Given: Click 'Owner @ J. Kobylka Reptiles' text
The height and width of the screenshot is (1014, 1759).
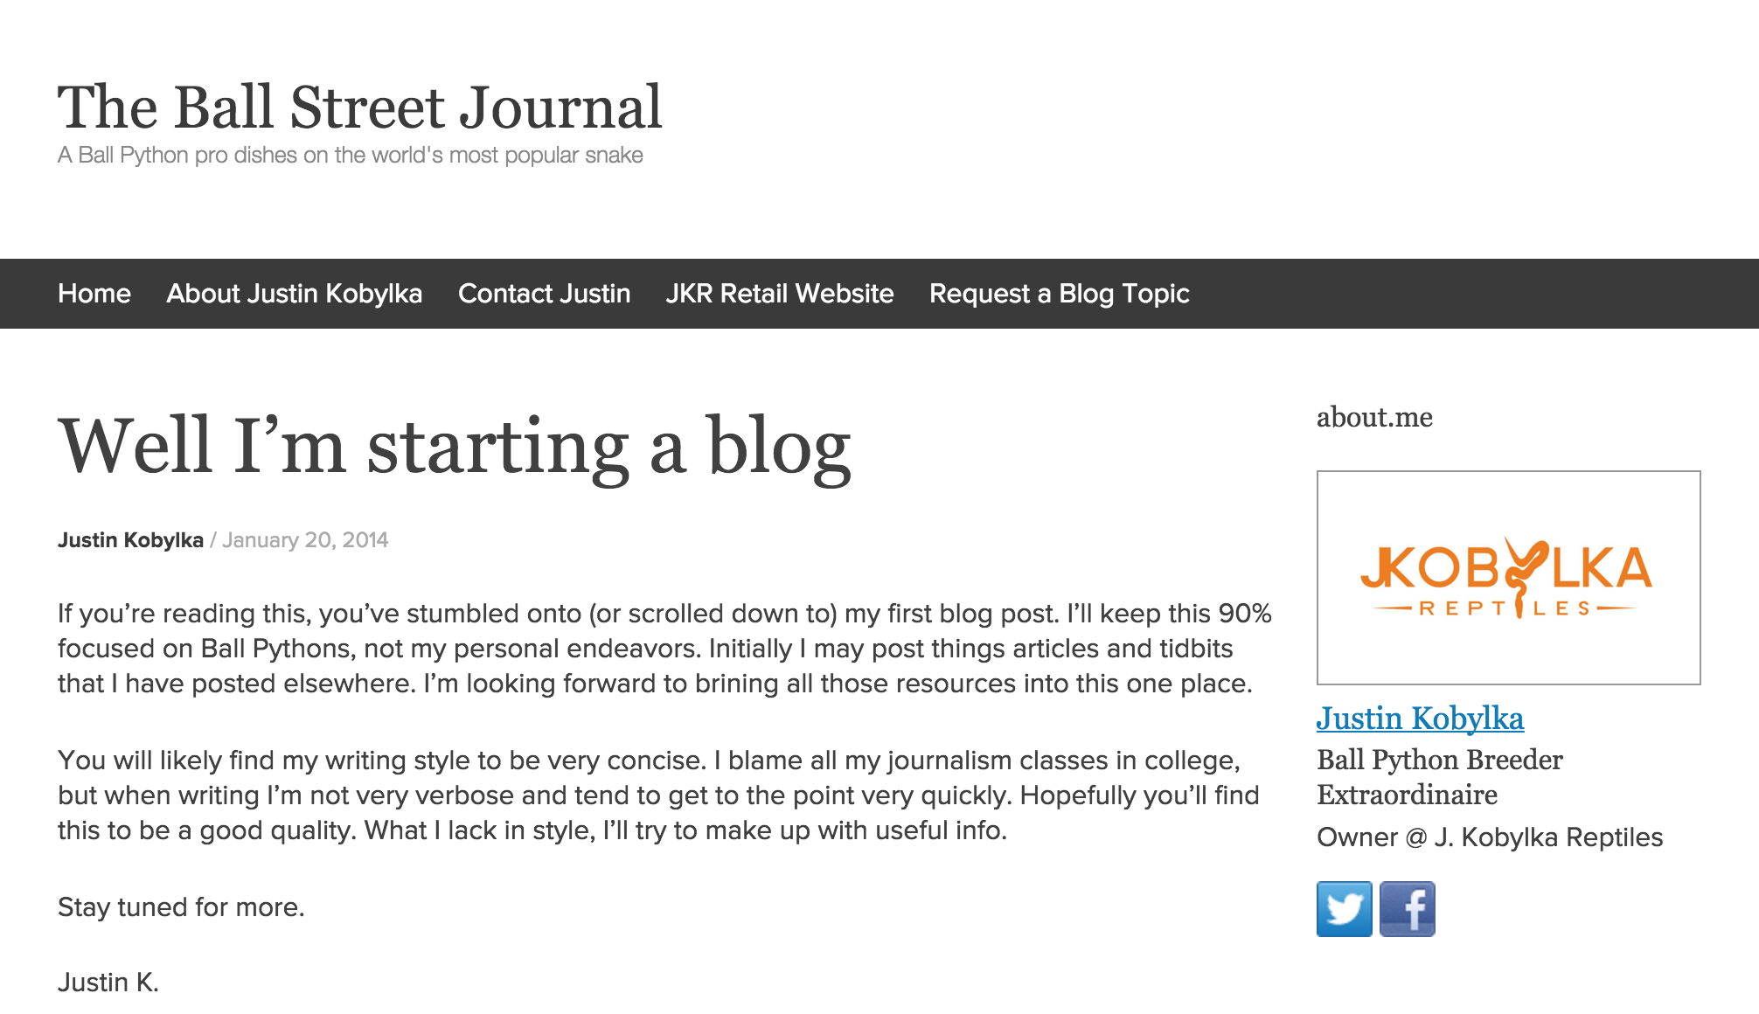Looking at the screenshot, I should point(1490,837).
